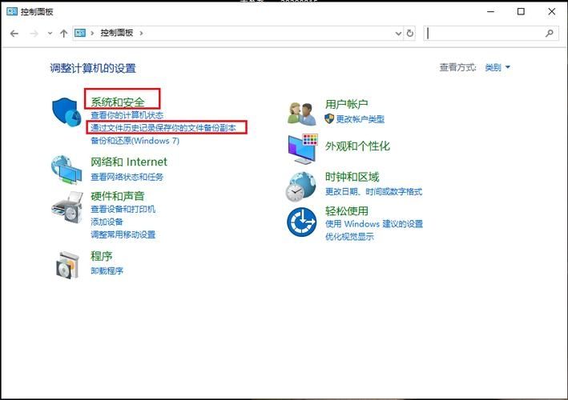The height and width of the screenshot is (400, 568).
Task: Open 程序 category heading
Action: [102, 256]
